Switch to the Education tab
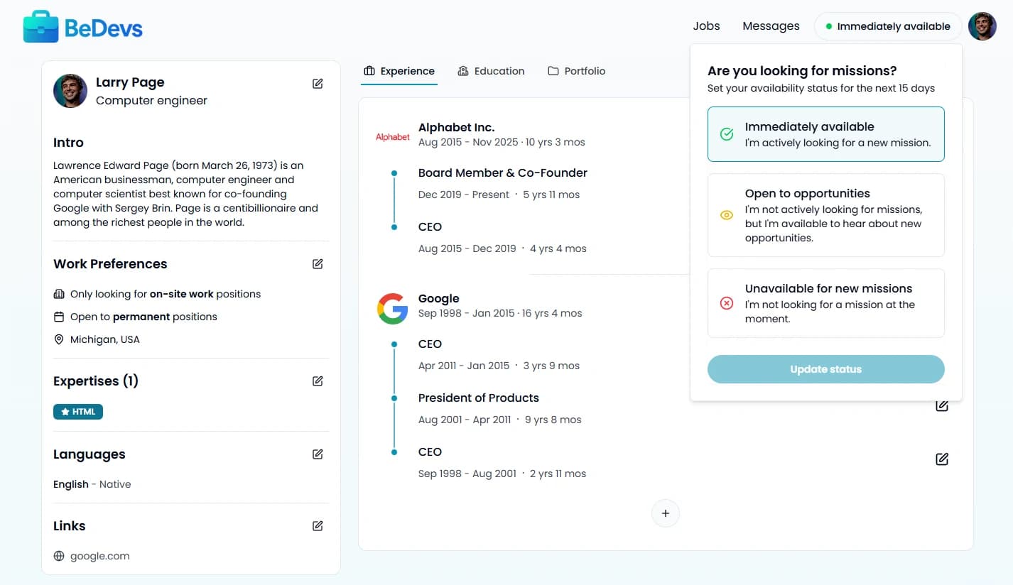Image resolution: width=1013 pixels, height=585 pixels. [491, 71]
